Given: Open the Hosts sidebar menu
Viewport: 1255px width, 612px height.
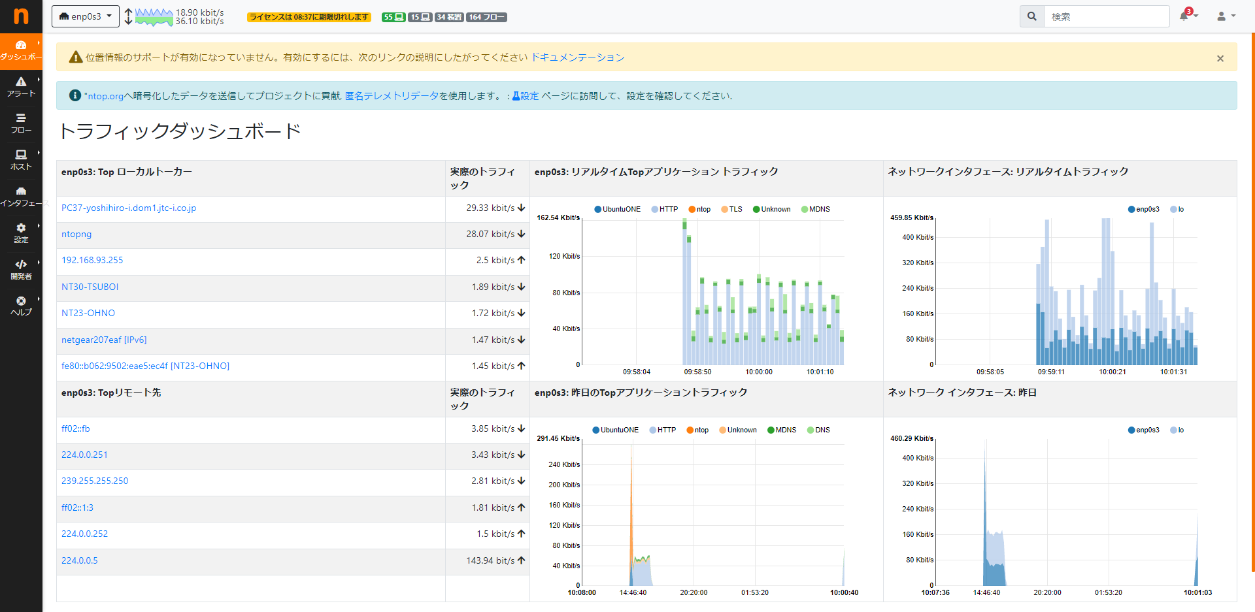Looking at the screenshot, I should coord(21,161).
